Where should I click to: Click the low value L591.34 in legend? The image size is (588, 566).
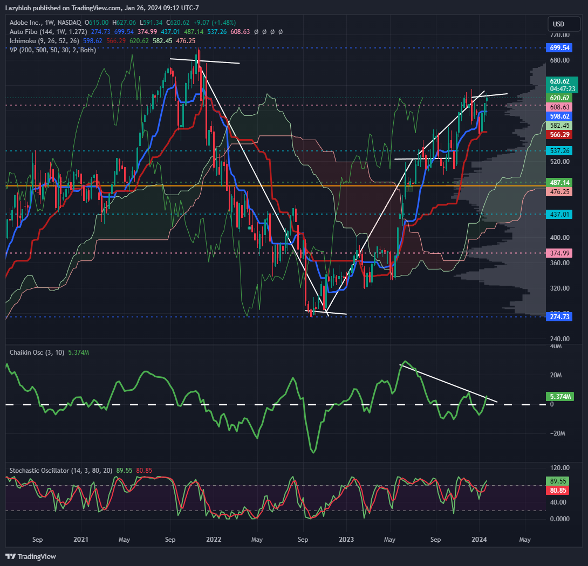151,23
